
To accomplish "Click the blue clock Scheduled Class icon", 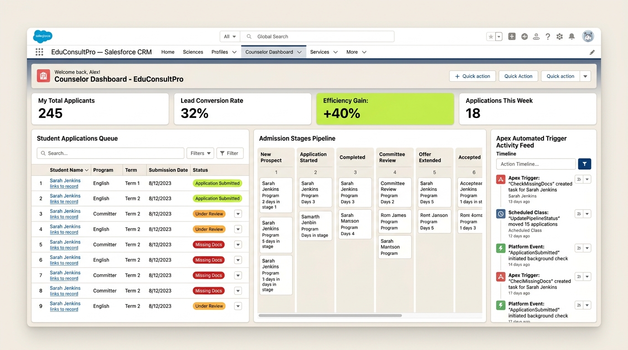I will [501, 213].
